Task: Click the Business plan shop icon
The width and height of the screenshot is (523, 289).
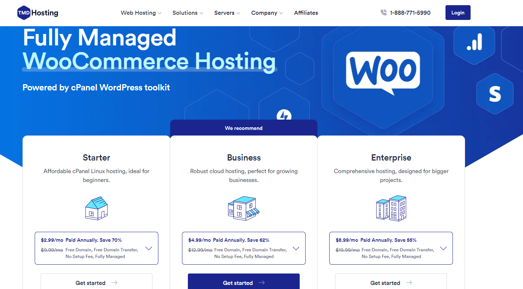Action: pyautogui.click(x=244, y=209)
